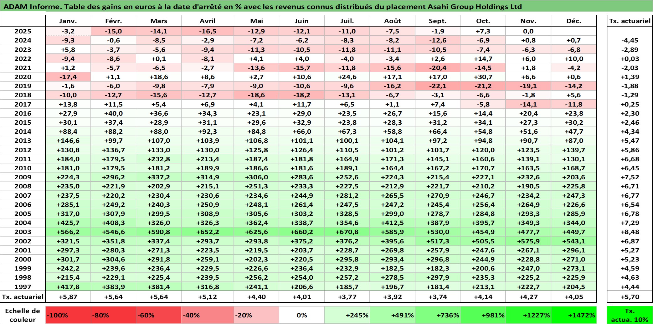Select the +8,48 actuarial rate for 2003
The image size is (653, 324).
click(x=630, y=232)
